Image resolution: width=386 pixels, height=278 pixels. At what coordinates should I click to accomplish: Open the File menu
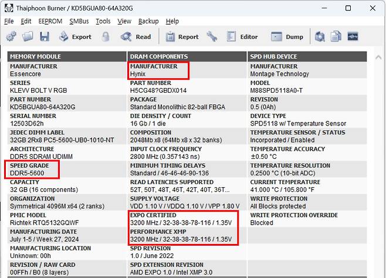coord(9,21)
